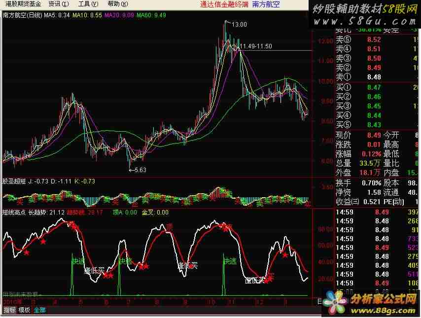
Task: Select the MA60: 9.49 indicator label
Action: coord(151,15)
